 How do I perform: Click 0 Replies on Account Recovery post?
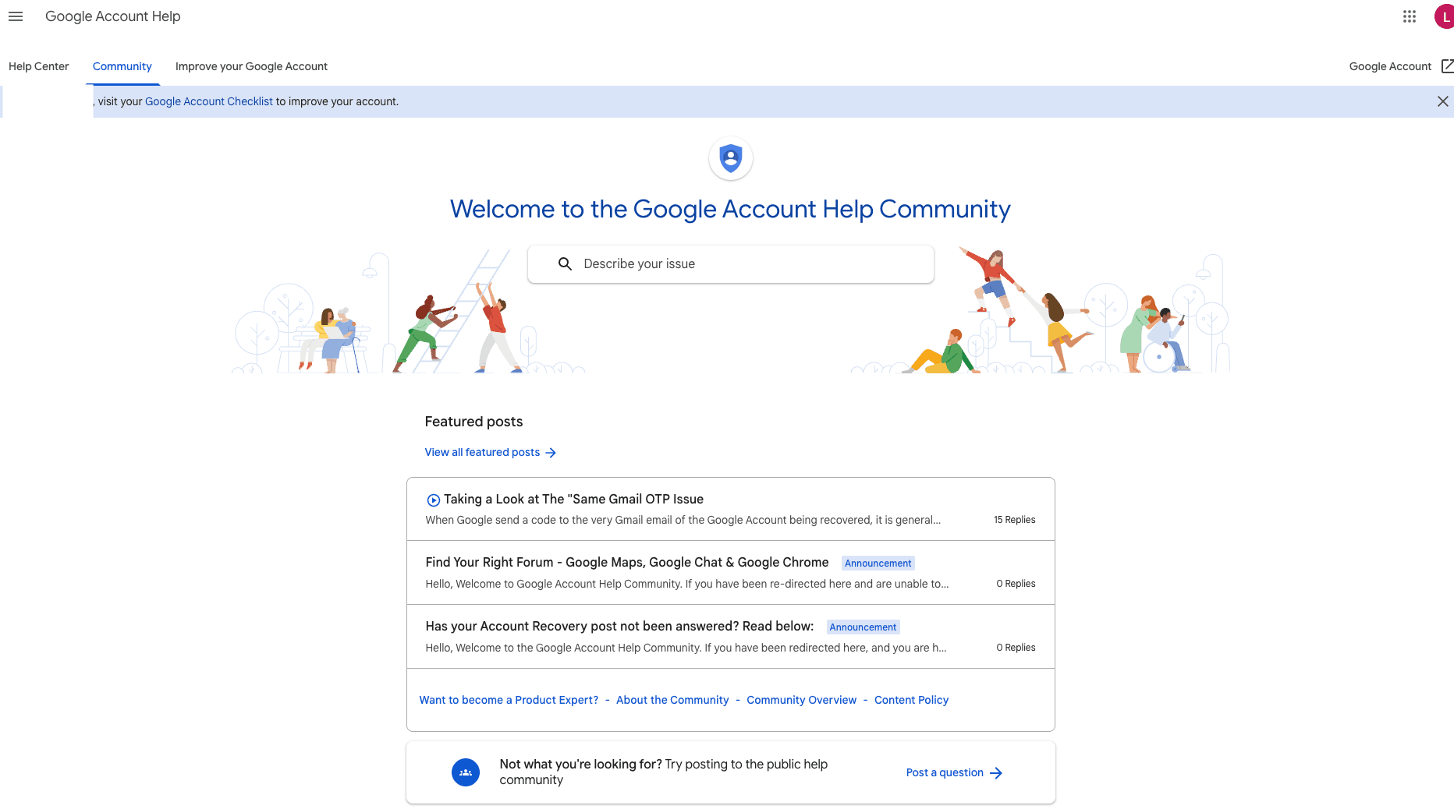click(1016, 648)
